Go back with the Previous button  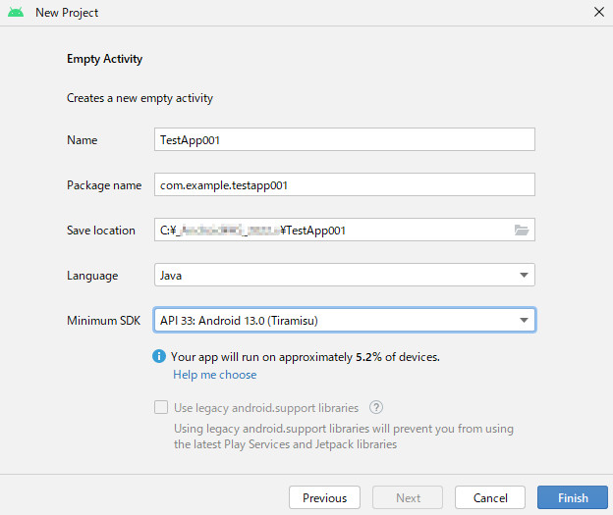point(324,497)
